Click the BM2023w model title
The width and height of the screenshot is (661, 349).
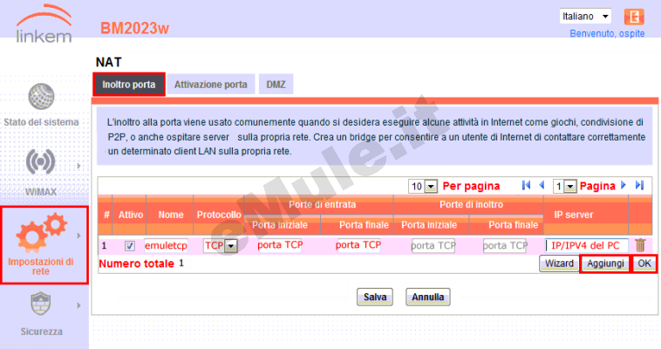(x=134, y=28)
